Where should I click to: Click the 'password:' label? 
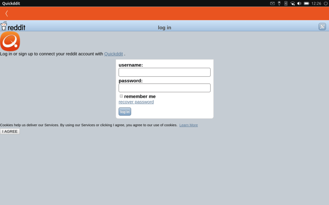(x=131, y=81)
